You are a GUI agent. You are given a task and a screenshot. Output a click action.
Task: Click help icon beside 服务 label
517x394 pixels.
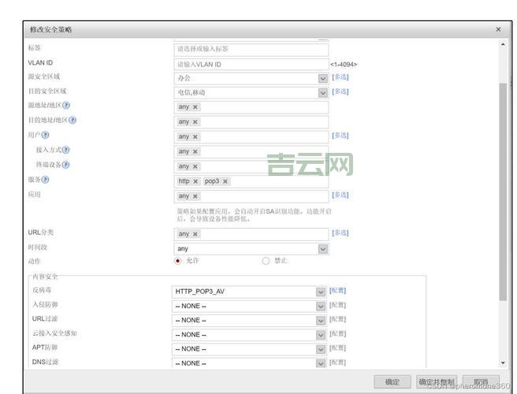[45, 180]
